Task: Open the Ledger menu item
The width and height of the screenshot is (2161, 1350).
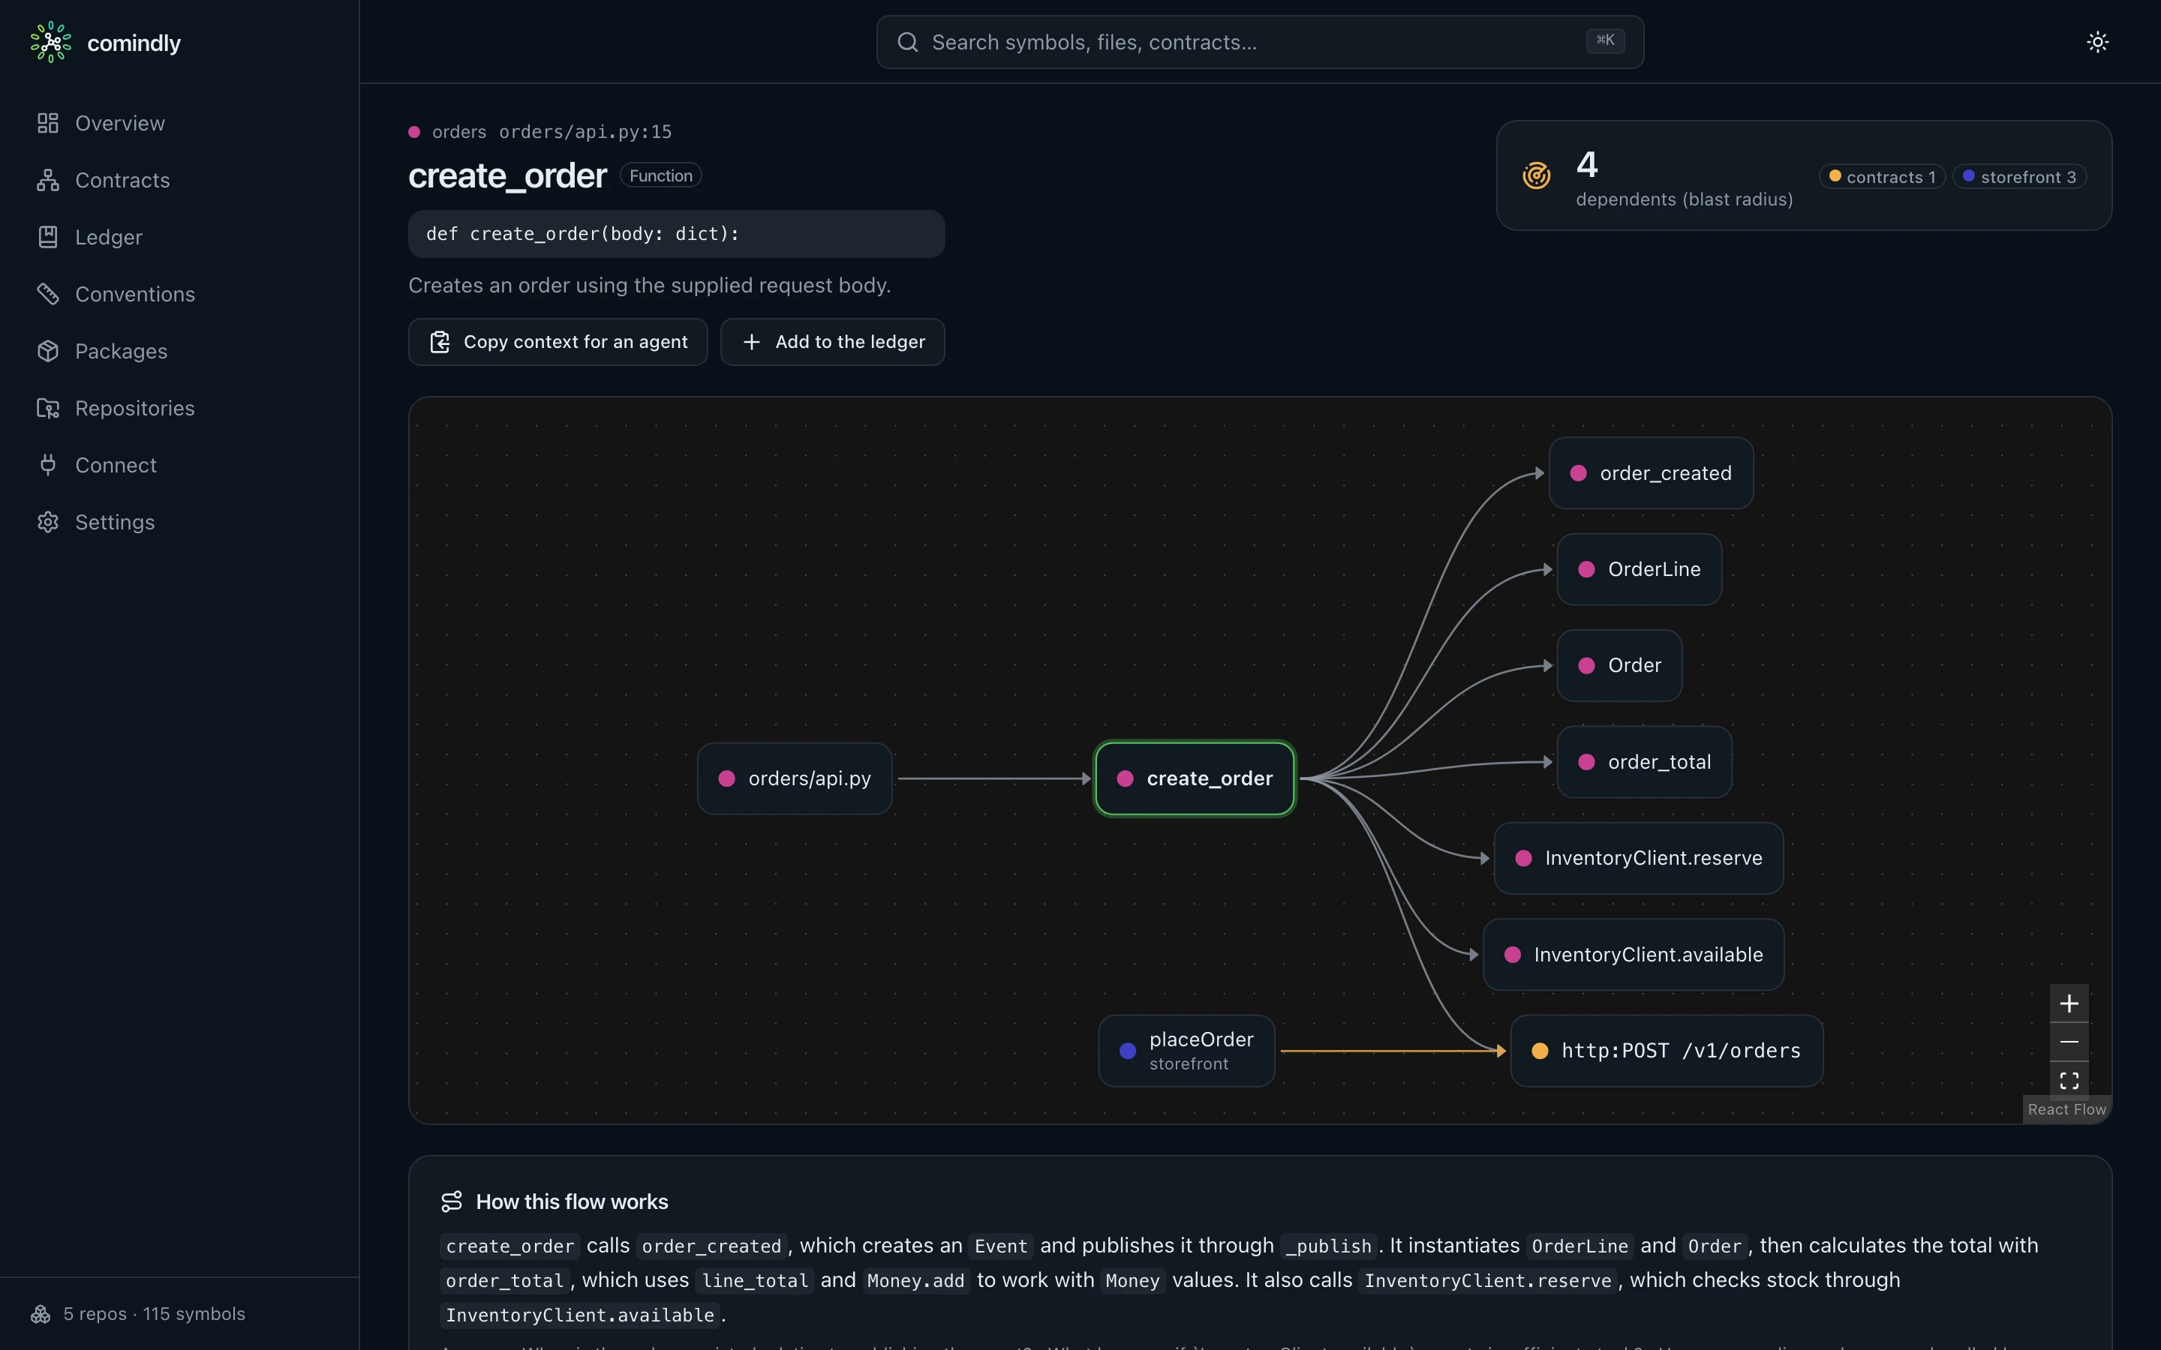Action: [179, 236]
